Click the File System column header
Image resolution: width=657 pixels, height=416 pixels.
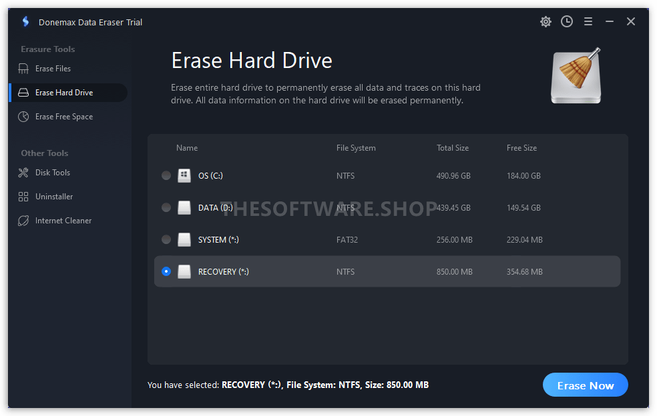(356, 148)
